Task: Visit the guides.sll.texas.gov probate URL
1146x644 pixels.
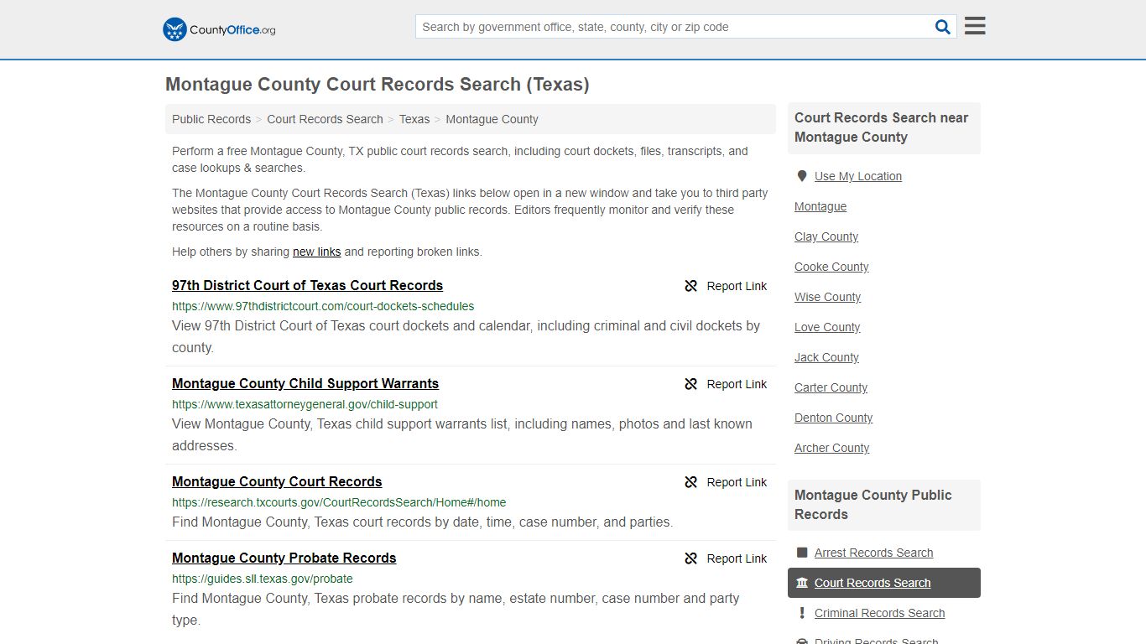Action: coord(263,579)
